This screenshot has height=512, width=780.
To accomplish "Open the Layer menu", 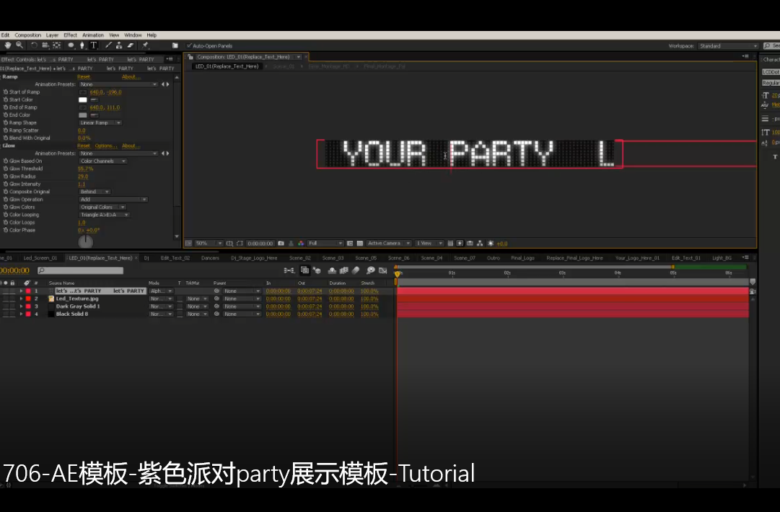I will click(52, 35).
